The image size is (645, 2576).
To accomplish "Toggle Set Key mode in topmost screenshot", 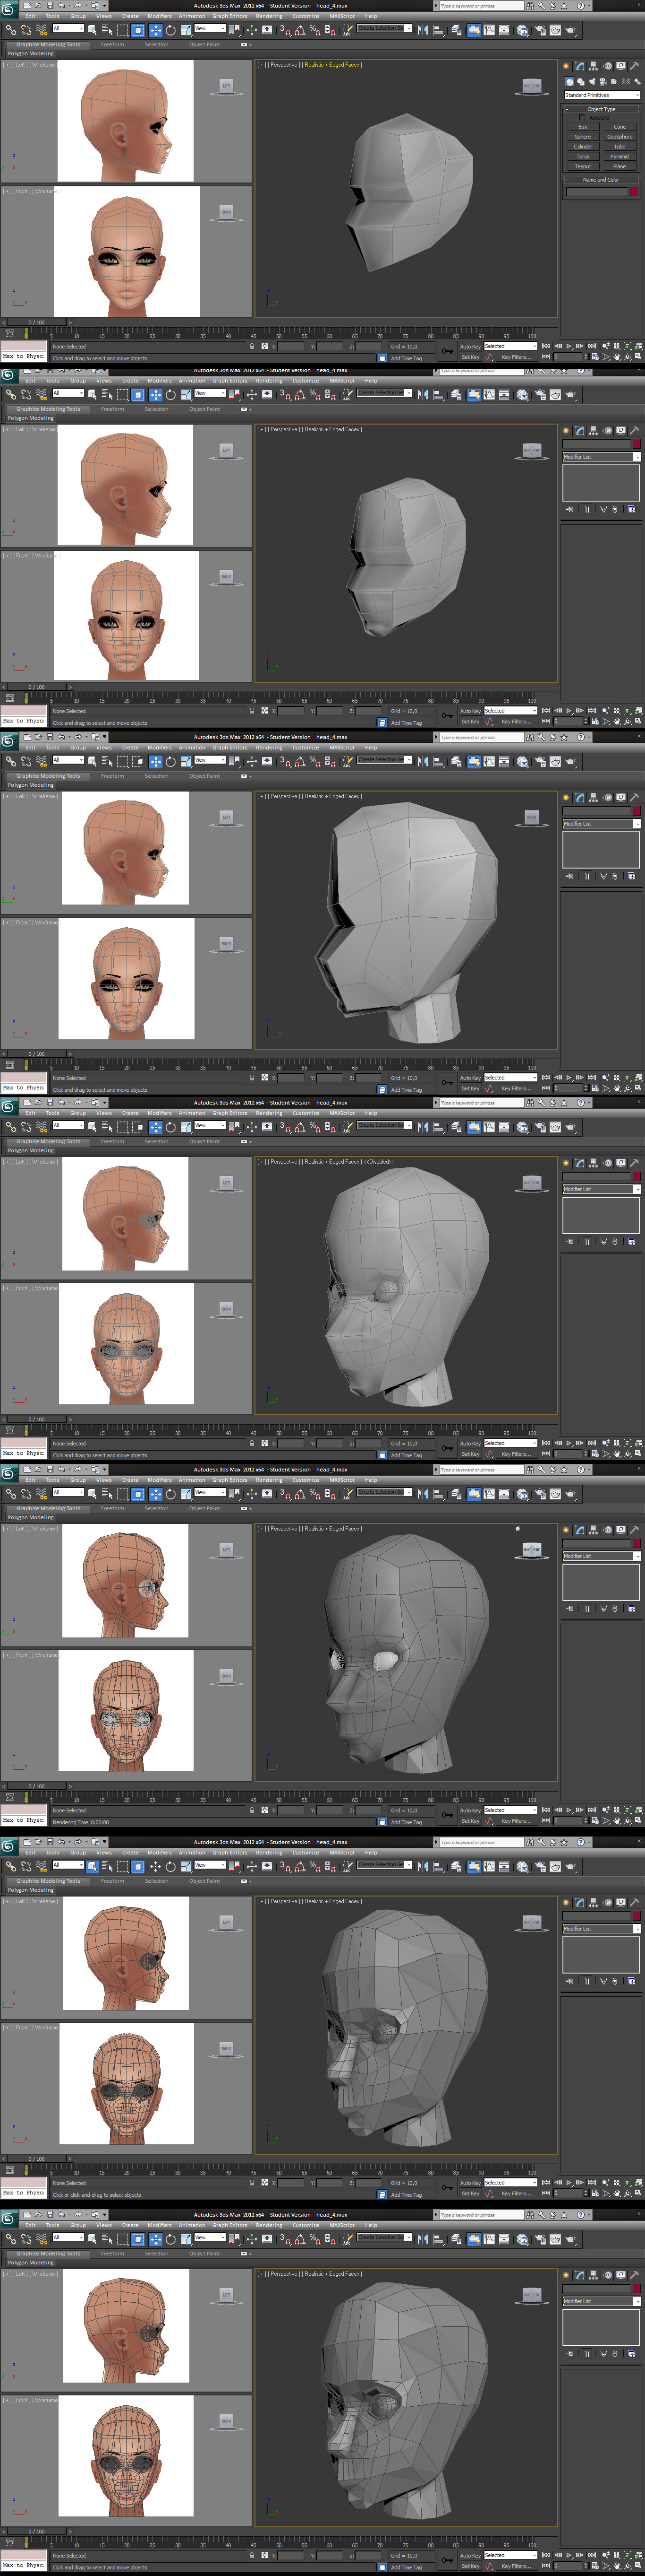I will (469, 357).
